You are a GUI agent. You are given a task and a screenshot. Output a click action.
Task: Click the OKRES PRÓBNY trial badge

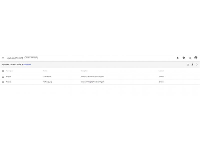point(31,58)
